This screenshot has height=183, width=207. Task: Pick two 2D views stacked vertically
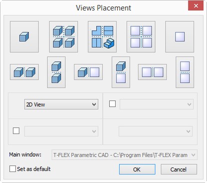click(185, 72)
